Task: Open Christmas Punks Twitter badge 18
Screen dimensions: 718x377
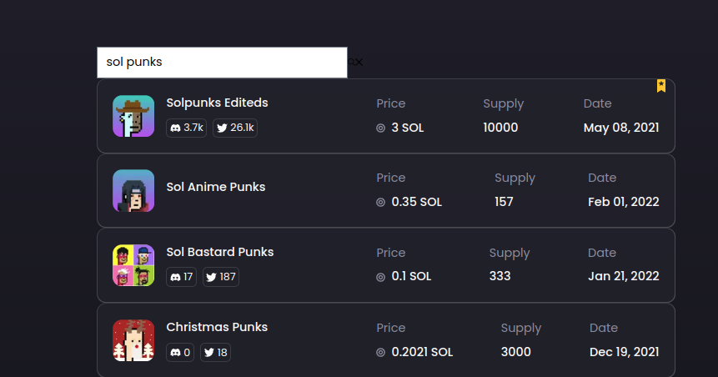Action: click(216, 352)
